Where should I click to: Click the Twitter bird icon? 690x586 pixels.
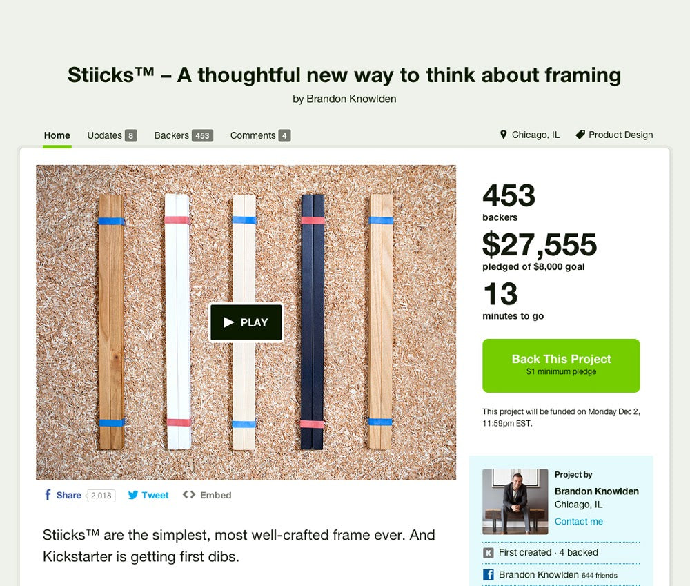133,495
